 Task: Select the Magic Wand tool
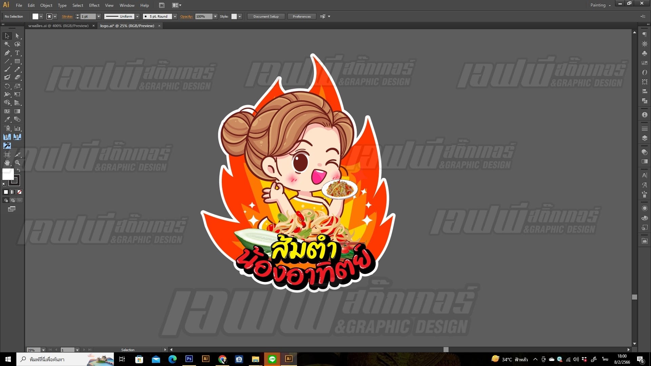7,44
